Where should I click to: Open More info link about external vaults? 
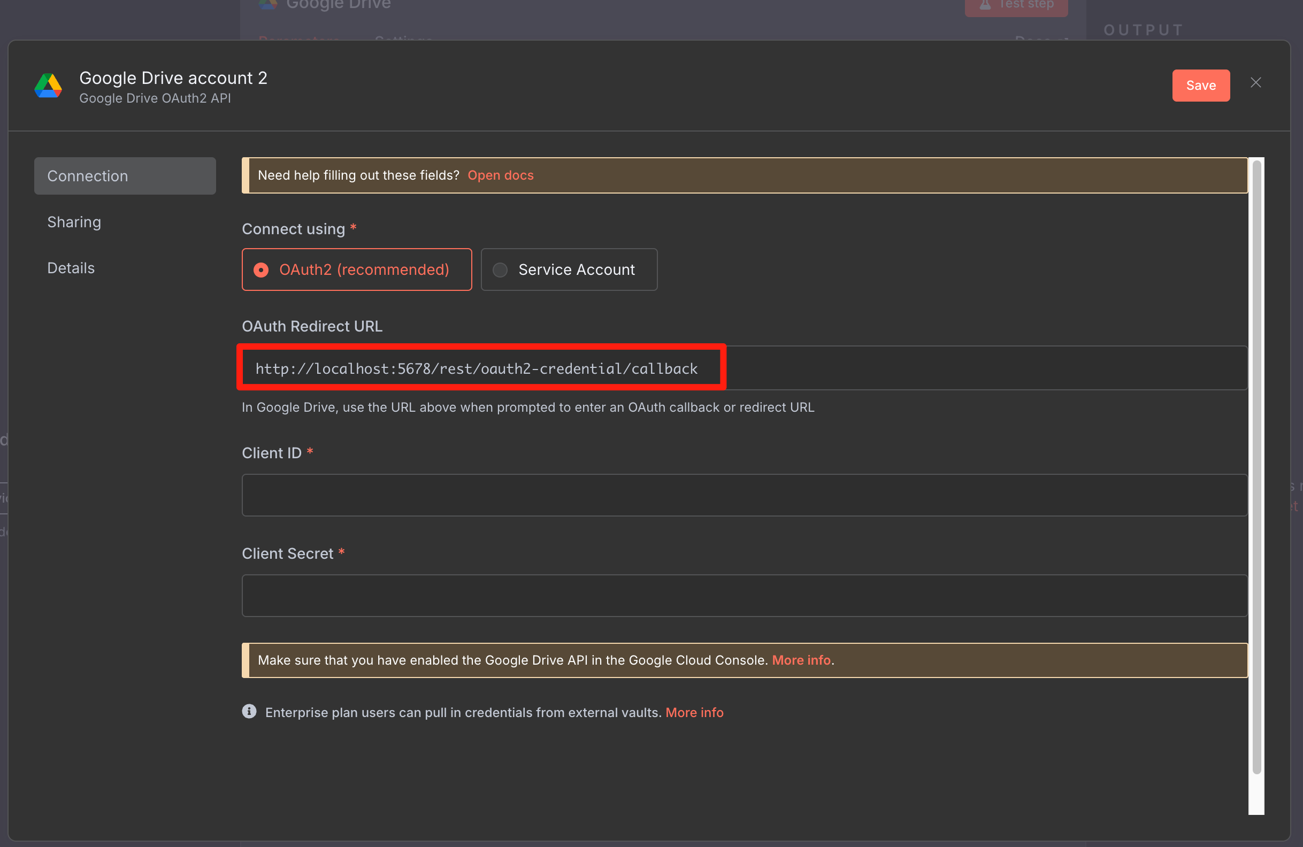694,712
